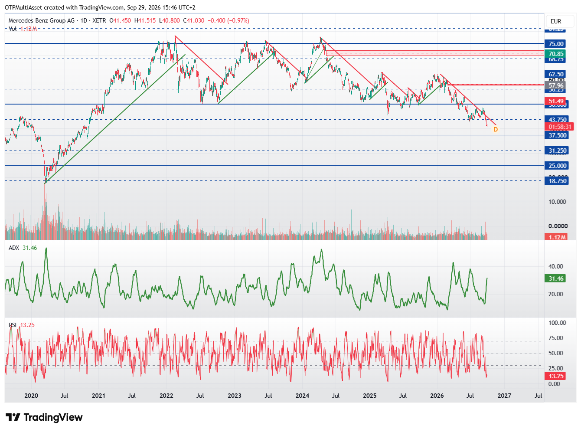Click the 75.00 value on RSI scale
Image resolution: width=581 pixels, height=432 pixels.
[x=556, y=338]
